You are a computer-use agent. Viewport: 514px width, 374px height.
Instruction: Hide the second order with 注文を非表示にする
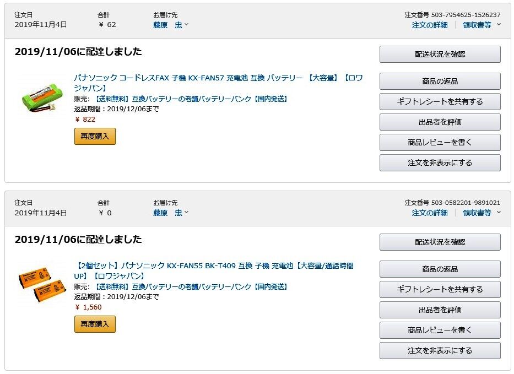[x=440, y=350]
